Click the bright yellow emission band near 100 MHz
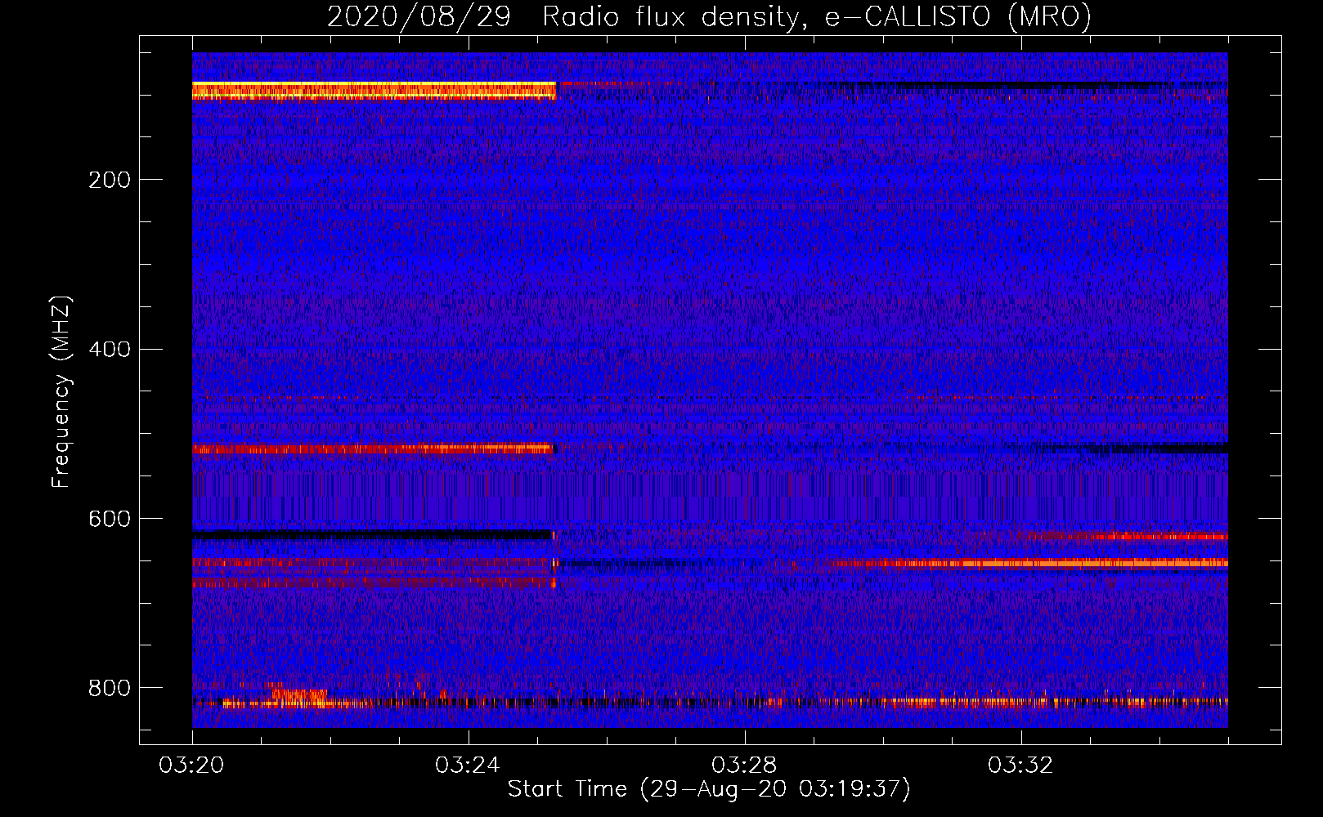Screen dimensions: 1323x817 [374, 91]
